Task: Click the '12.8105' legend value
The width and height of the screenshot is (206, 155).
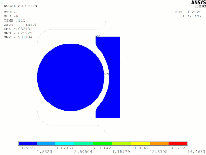Action: click(159, 152)
